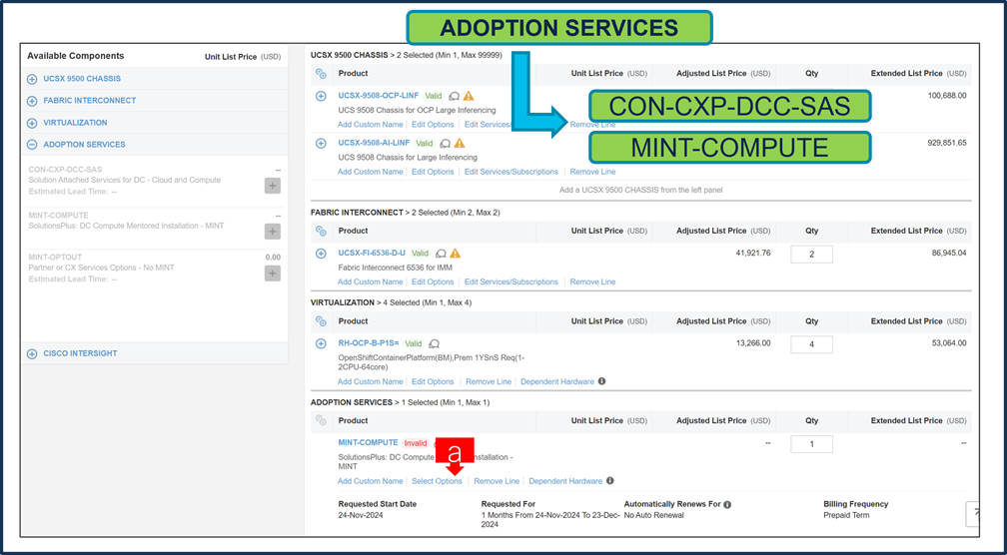Screen dimensions: 1007x555
Task: Click warning icon on UCSX-FI-6536-D-U
Action: coord(456,254)
